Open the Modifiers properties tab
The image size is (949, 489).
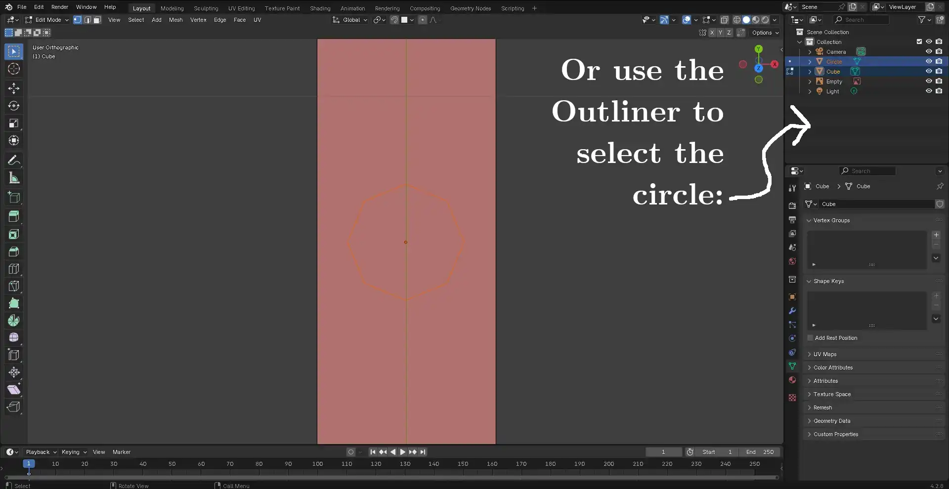tap(792, 311)
